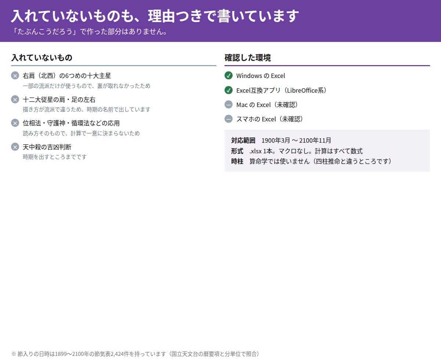Viewport: 441px width, 364px height.
Task: Click the section heading 入れていないもの
Action: click(42, 58)
